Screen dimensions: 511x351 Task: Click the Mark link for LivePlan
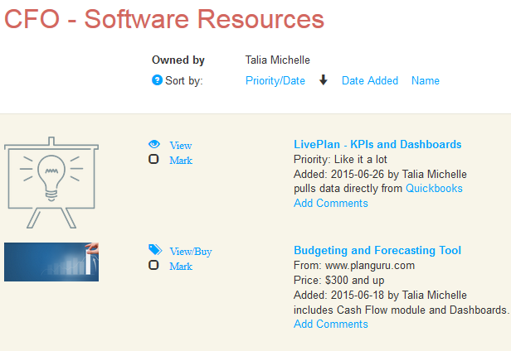click(x=181, y=161)
